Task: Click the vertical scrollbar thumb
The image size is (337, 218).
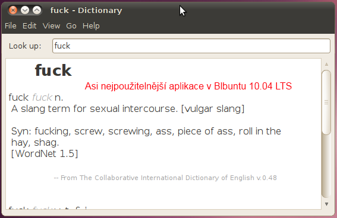Action: click(x=326, y=102)
